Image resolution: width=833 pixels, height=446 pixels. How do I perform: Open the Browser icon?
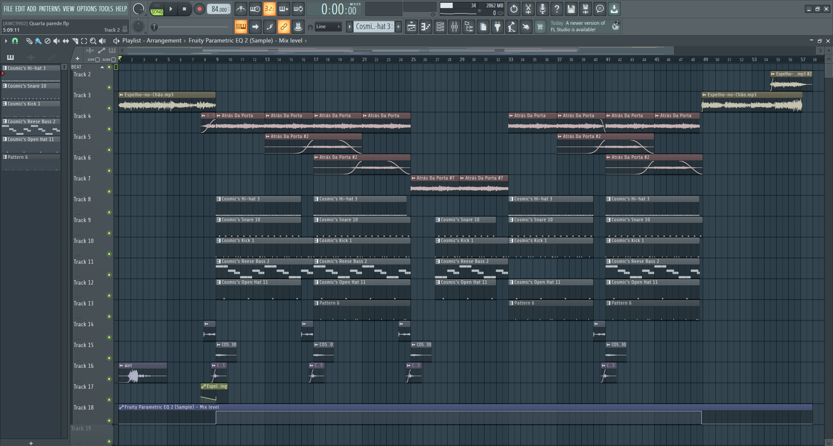(469, 27)
